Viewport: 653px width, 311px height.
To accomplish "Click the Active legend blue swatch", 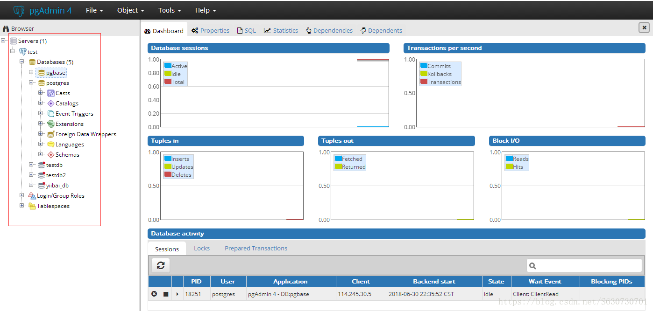I will (x=168, y=66).
